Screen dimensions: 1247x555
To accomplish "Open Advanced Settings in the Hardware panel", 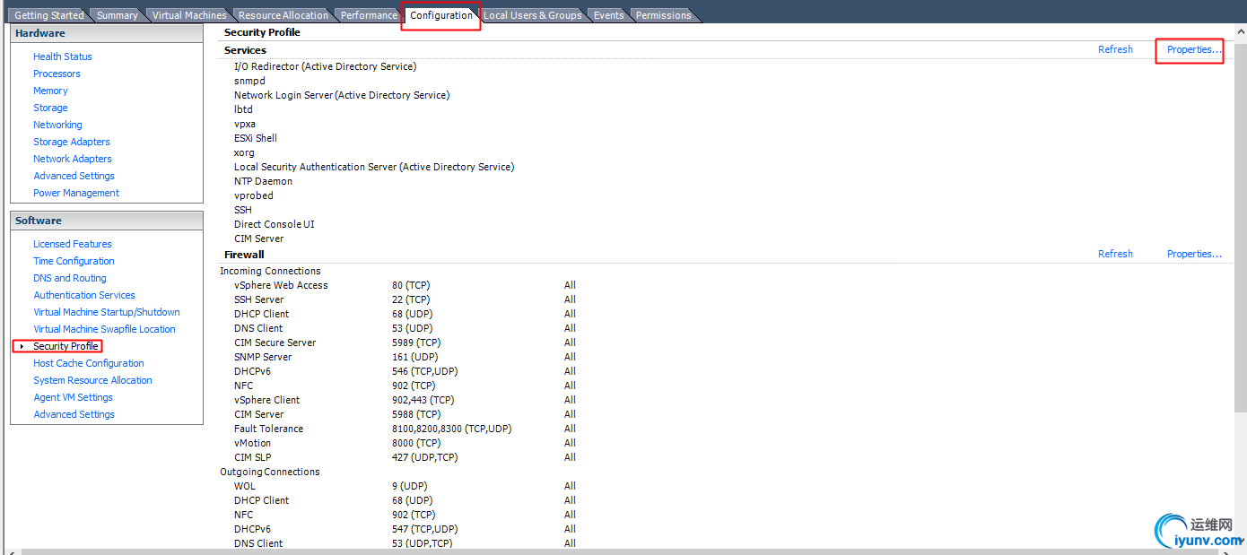I will (74, 176).
